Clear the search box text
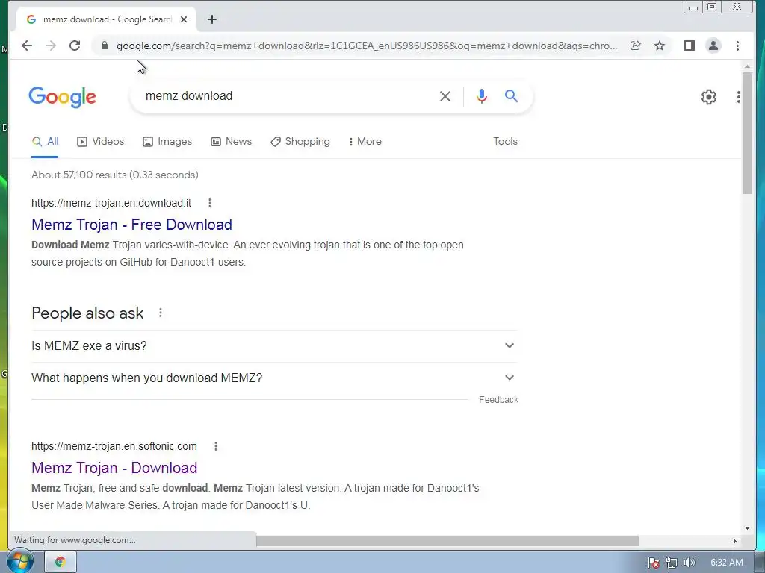 tap(445, 96)
